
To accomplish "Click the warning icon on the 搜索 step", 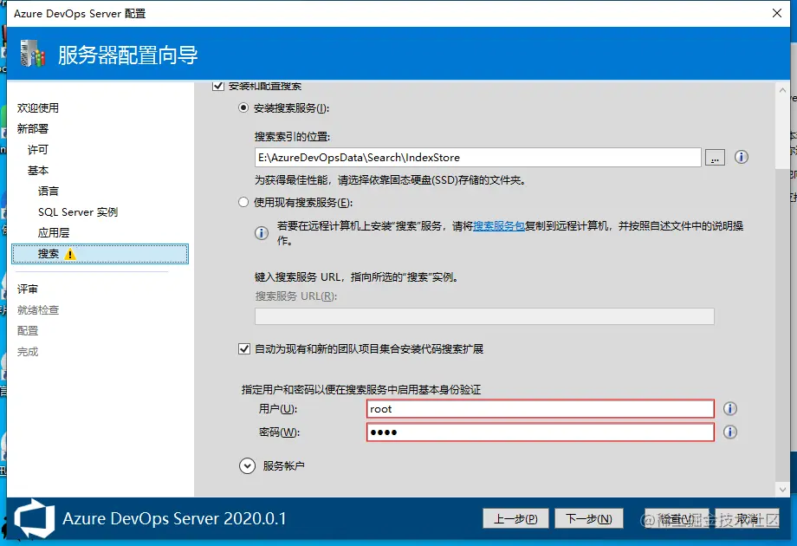I will [70, 254].
